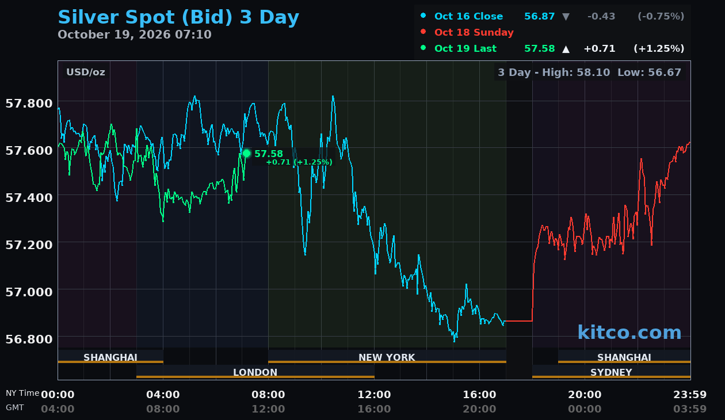
Task: Click the up arrow beside 57.58 in legend
Action: (x=566, y=49)
